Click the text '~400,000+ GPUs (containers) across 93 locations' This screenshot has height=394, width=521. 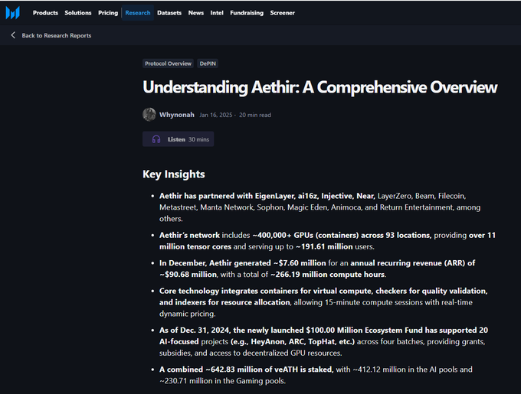coord(341,235)
